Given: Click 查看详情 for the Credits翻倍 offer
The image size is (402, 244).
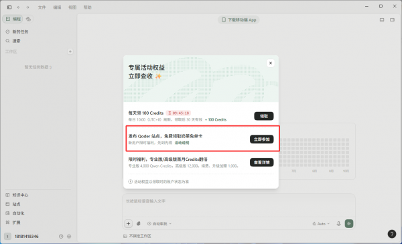Looking at the screenshot, I should tap(261, 162).
